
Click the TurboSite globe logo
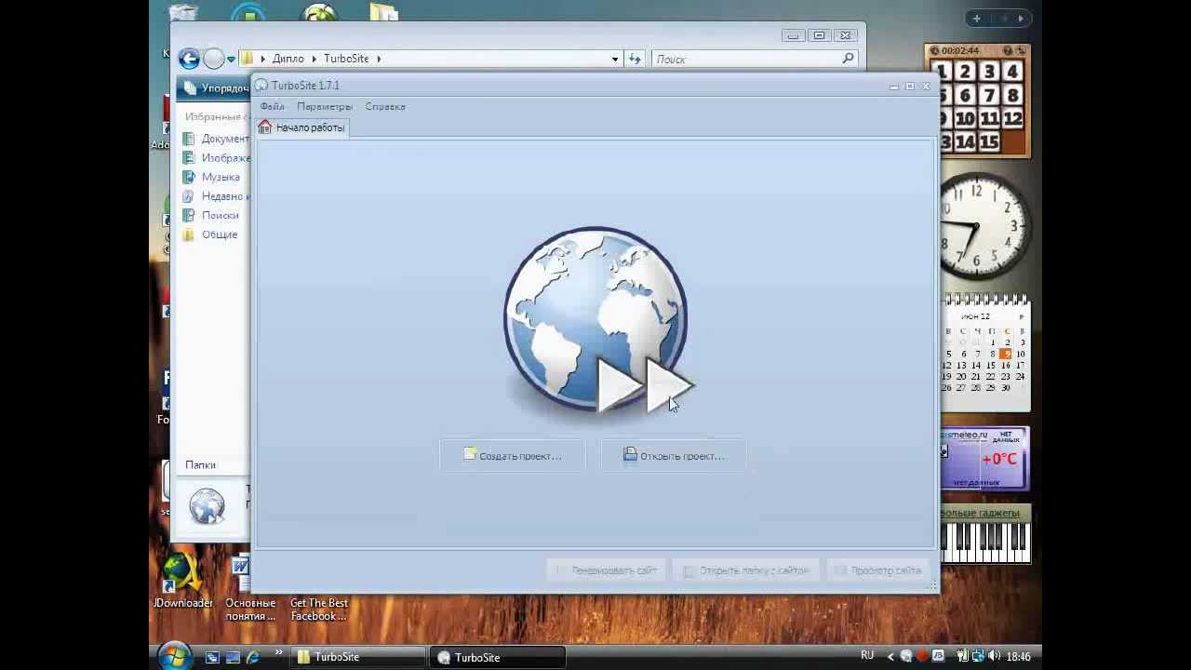pos(597,319)
